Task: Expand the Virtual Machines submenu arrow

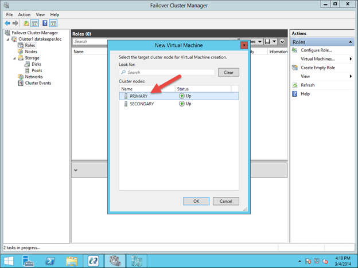Action: point(350,59)
